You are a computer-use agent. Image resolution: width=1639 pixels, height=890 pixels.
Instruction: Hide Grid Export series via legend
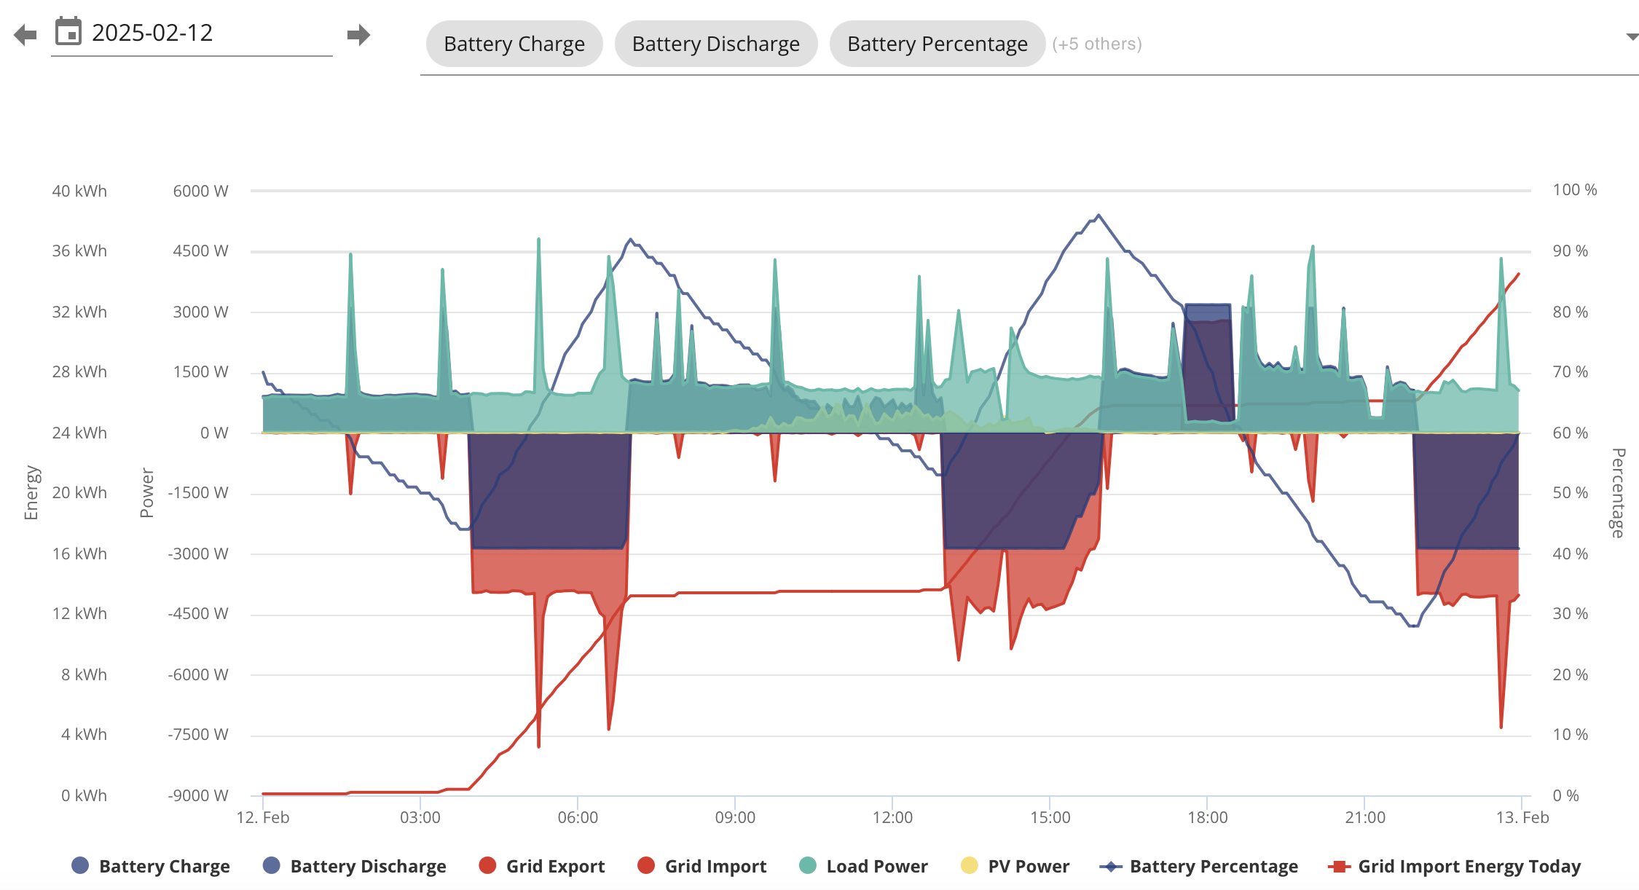pyautogui.click(x=542, y=866)
